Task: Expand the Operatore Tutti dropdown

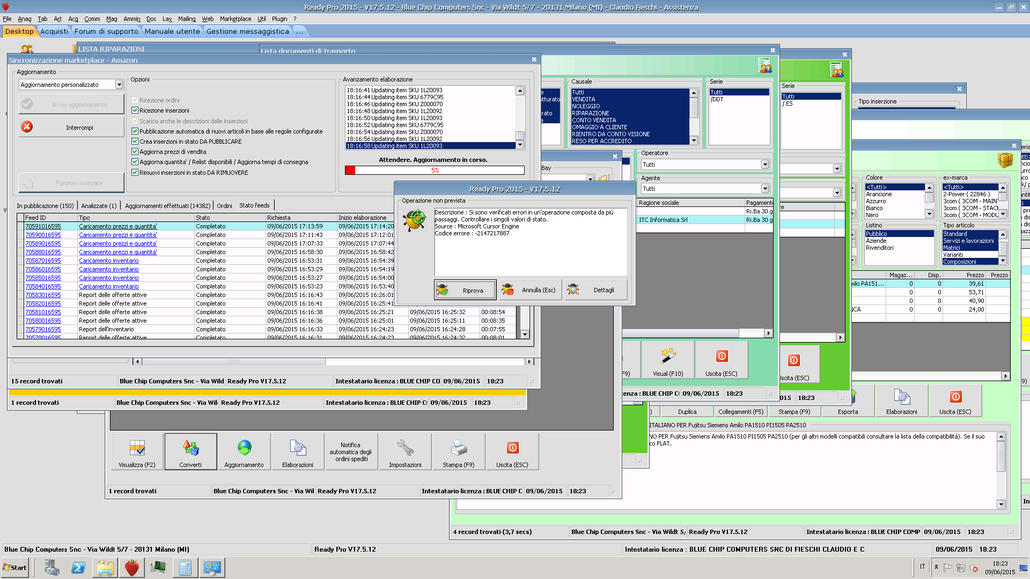Action: pyautogui.click(x=765, y=165)
